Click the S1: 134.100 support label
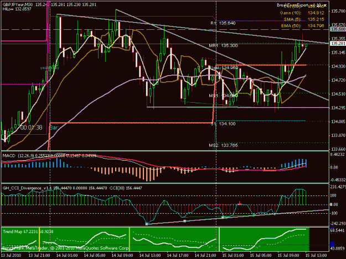This screenshot has width=346, height=259. click(223, 124)
